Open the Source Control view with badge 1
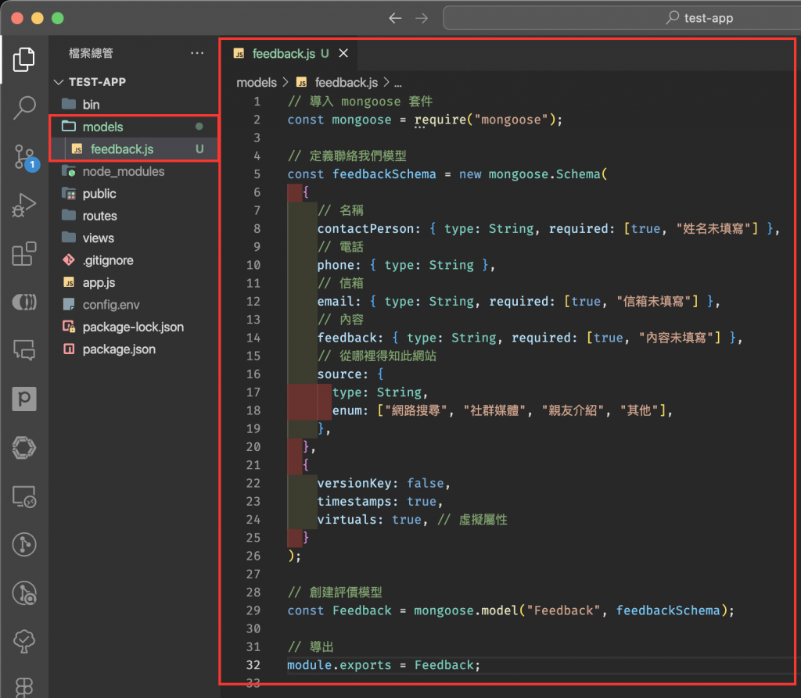This screenshot has width=801, height=698. [24, 157]
